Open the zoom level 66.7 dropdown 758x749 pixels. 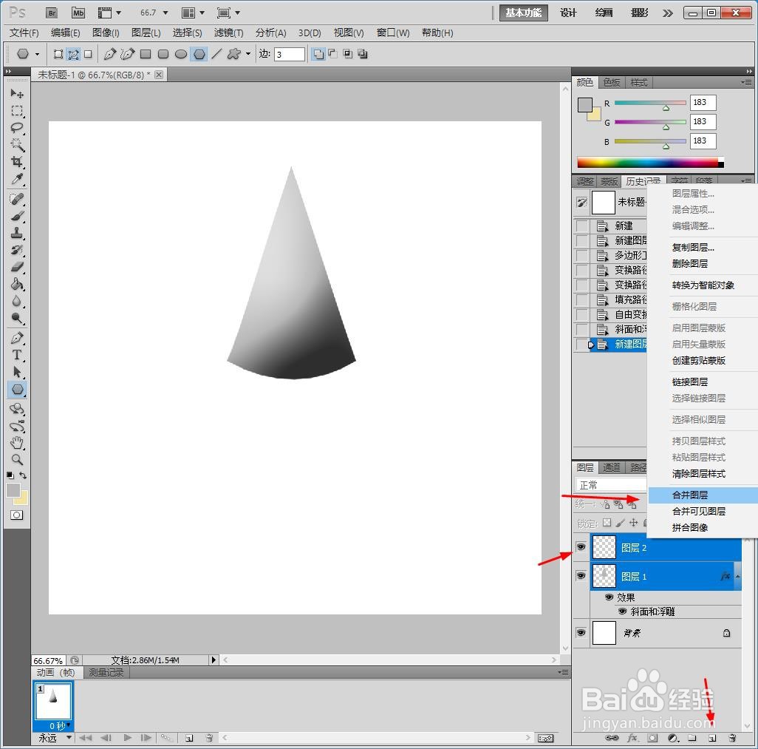[x=165, y=13]
